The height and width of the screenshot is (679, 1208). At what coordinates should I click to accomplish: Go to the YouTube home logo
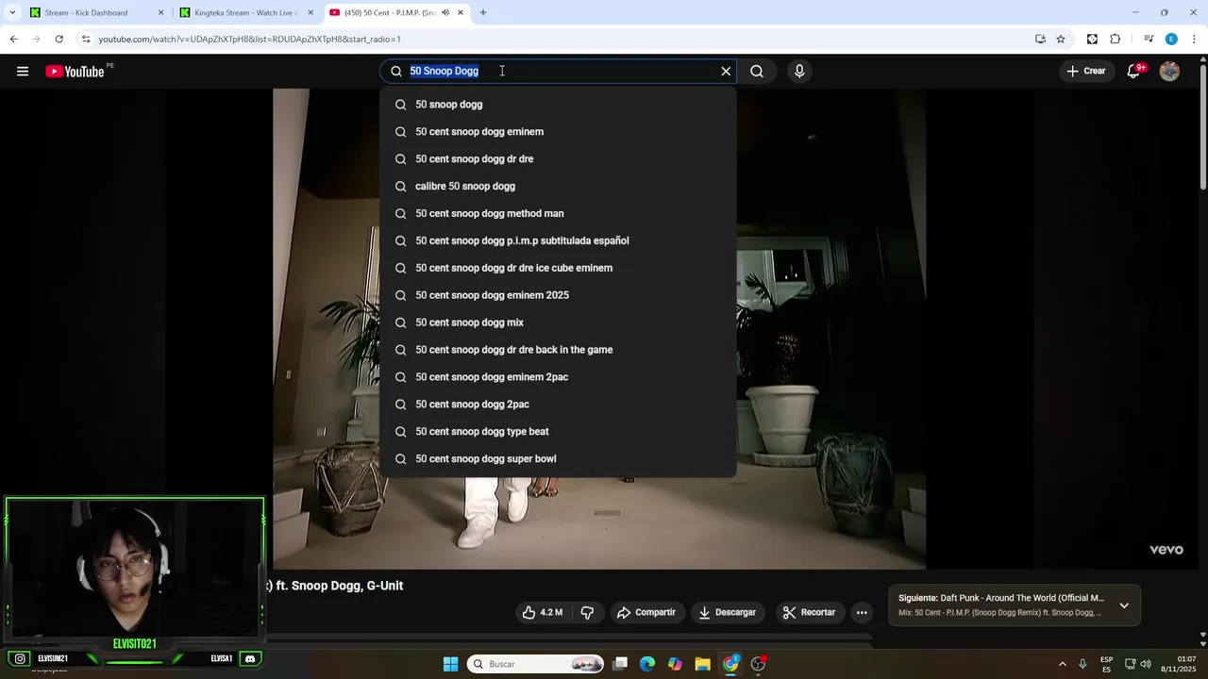coord(75,72)
